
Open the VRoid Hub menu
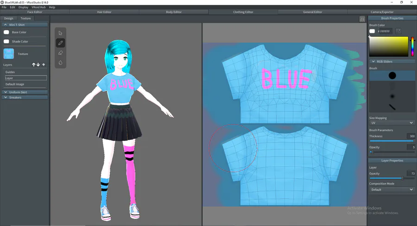[38, 7]
